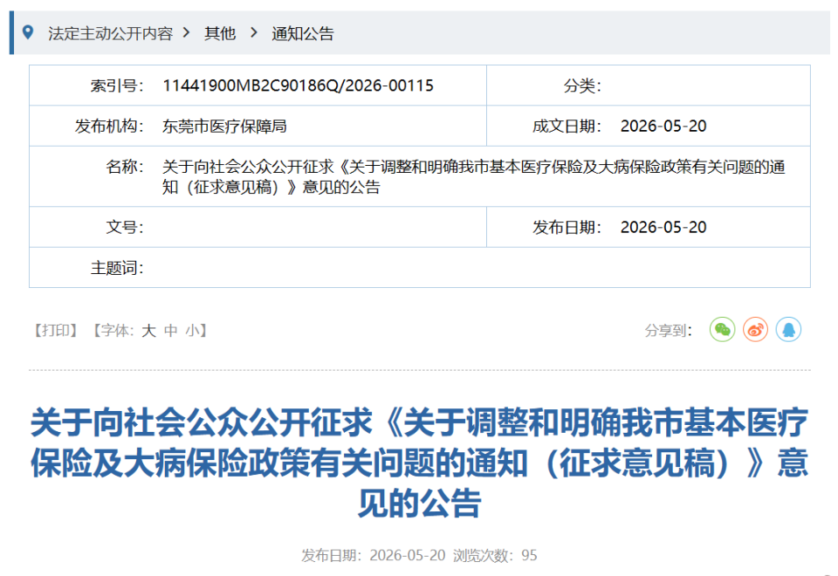Share page to WeChat
The image size is (838, 576).
pyautogui.click(x=722, y=330)
